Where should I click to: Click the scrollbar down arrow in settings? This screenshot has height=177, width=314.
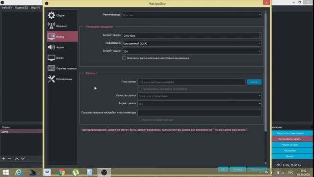(265, 163)
